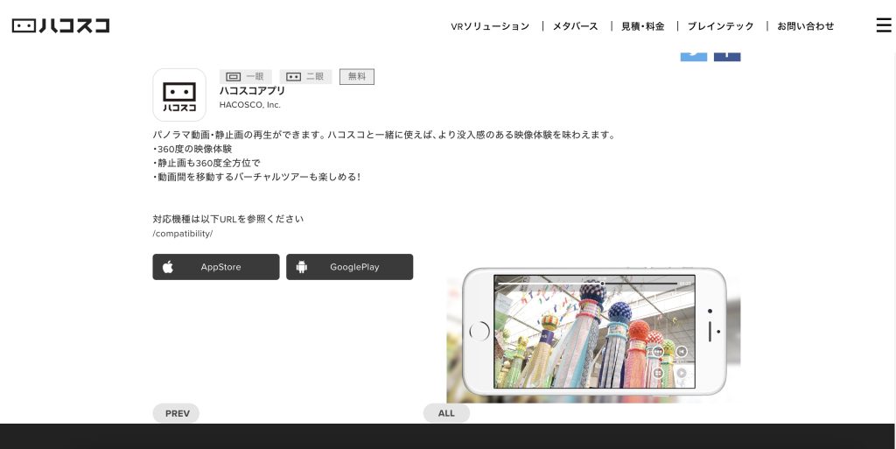Click the text 対応機種は以下URLを参照ください
This screenshot has height=449, width=896.
[228, 219]
